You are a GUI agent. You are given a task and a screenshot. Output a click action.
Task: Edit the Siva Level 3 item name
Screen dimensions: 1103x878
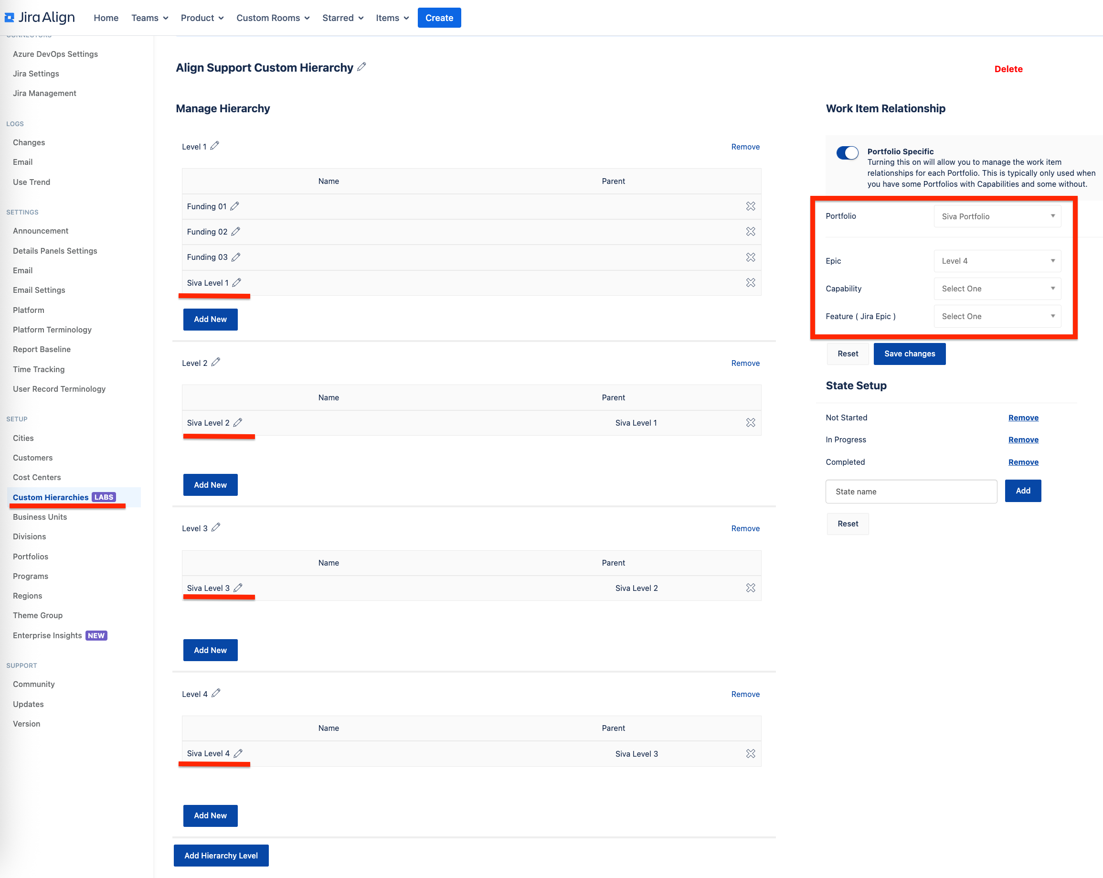238,588
